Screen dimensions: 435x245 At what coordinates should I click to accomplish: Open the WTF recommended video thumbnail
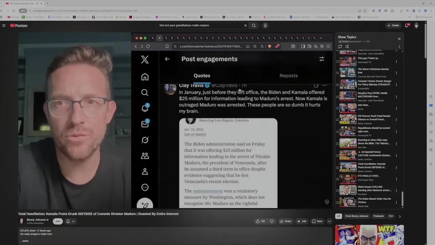[x=369, y=235]
